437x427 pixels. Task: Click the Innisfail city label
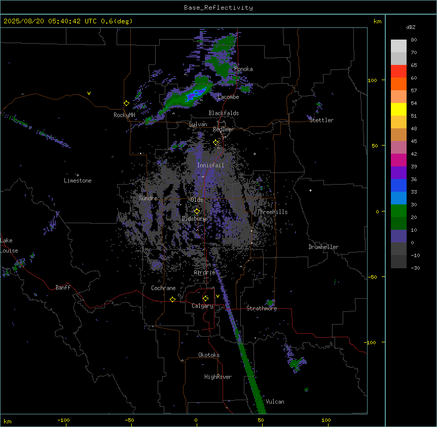210,165
